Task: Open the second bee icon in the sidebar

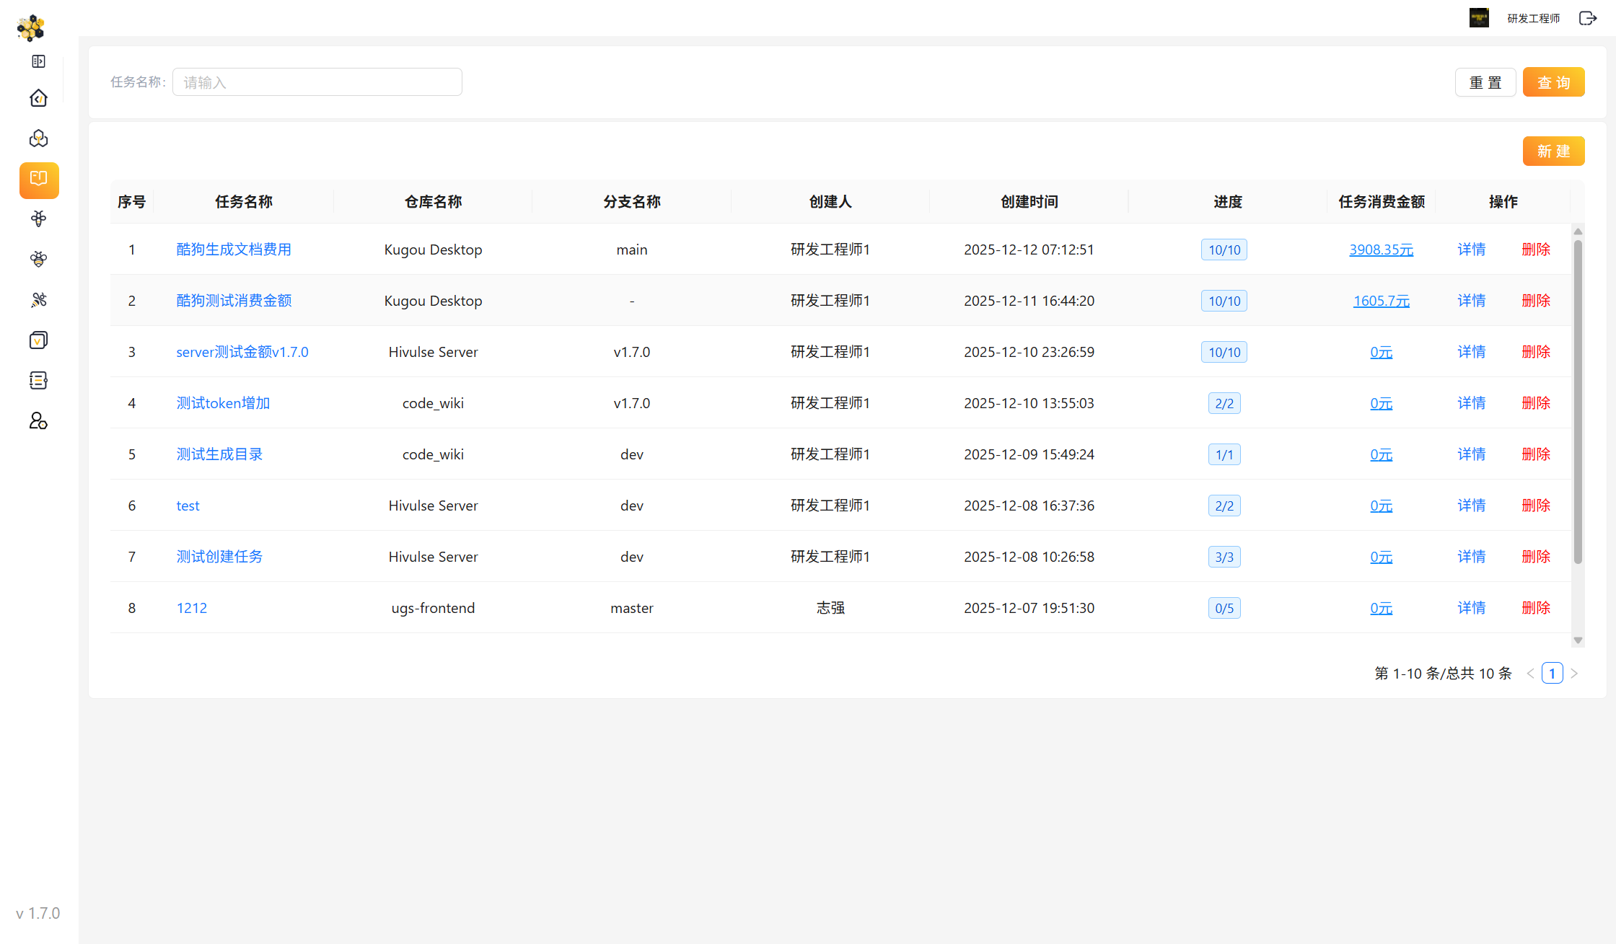Action: tap(38, 259)
